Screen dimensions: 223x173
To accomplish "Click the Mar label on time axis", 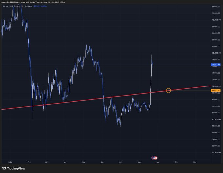I will point(46,162).
